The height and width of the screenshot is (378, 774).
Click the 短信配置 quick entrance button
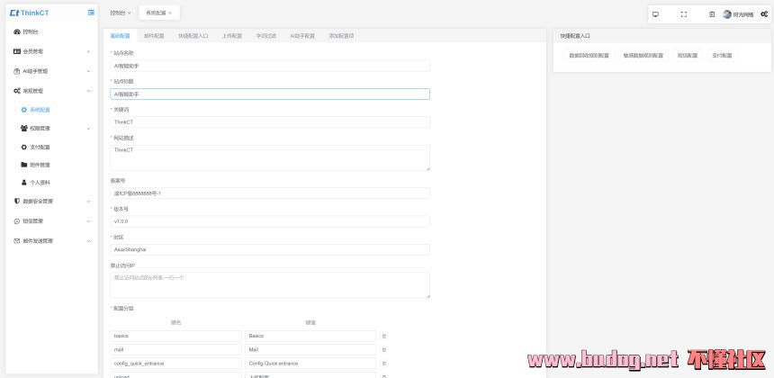click(x=687, y=56)
